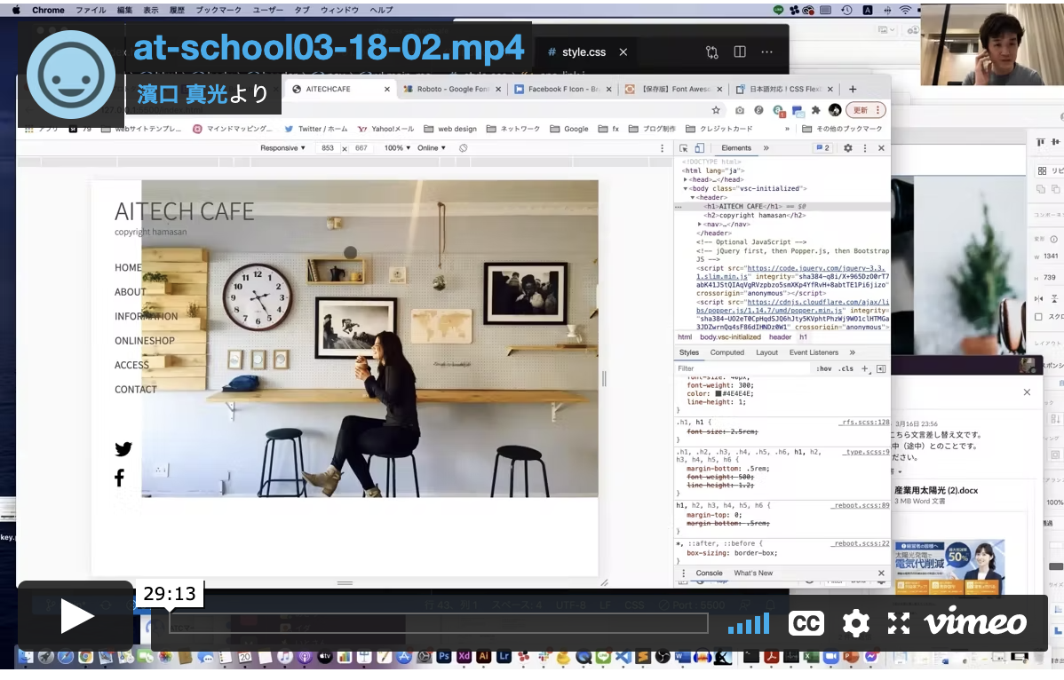This screenshot has height=680, width=1064.
Task: Toggle the .cls classes button
Action: pyautogui.click(x=846, y=368)
